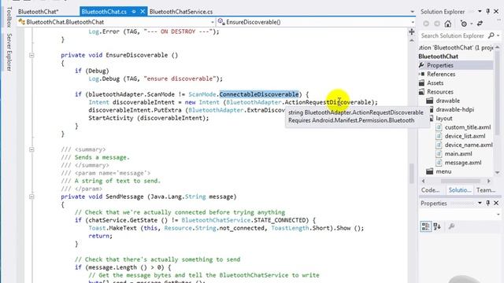
Task: Click the menu folder icon
Action: point(430,171)
